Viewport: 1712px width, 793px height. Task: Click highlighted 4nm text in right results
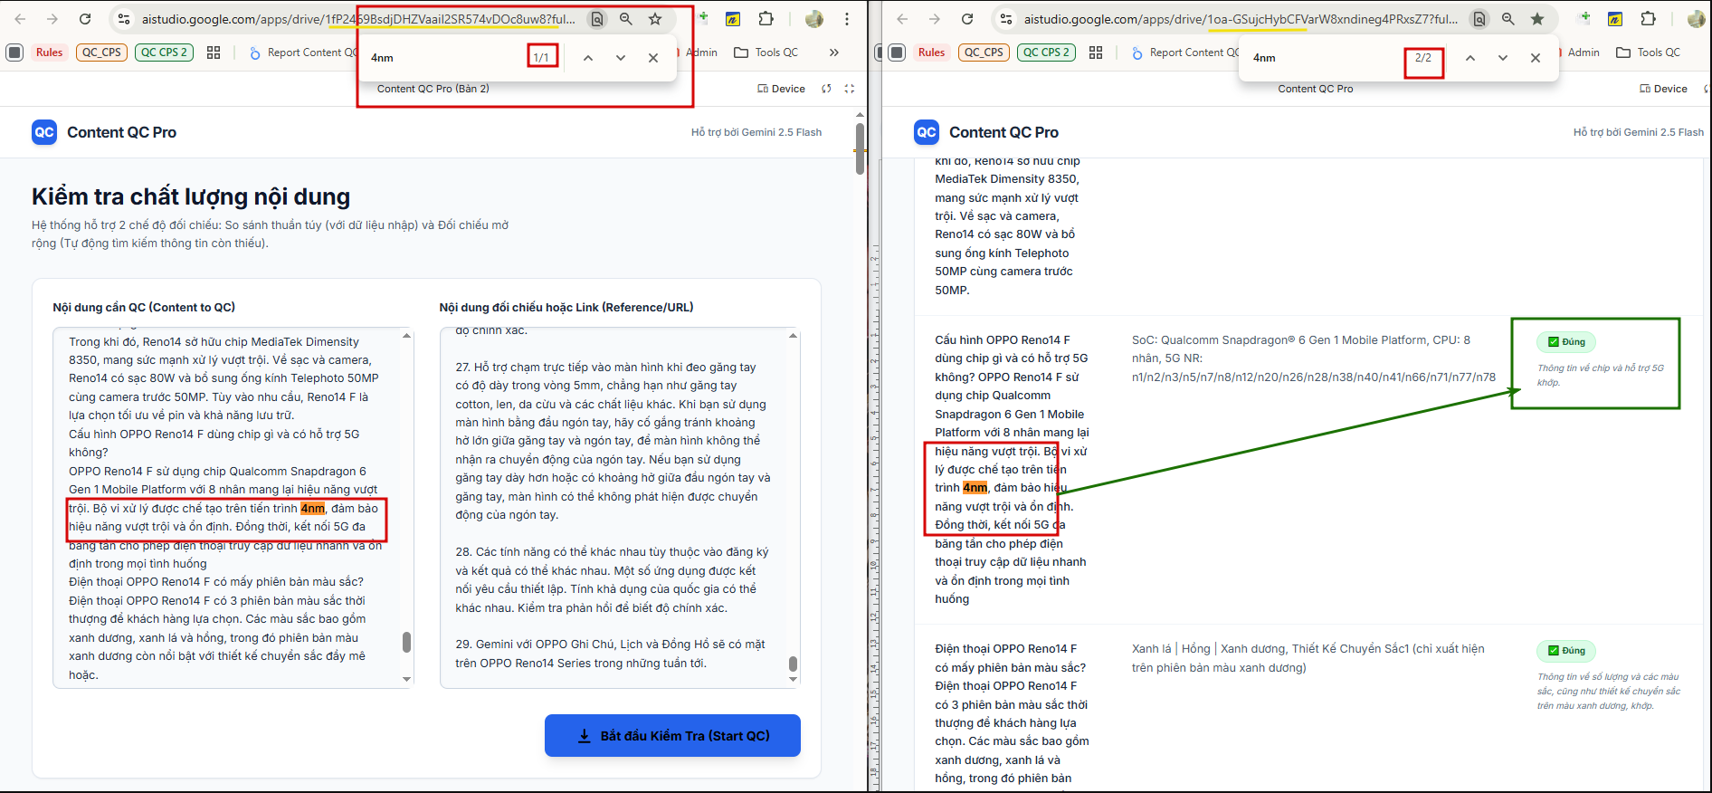pyautogui.click(x=975, y=488)
